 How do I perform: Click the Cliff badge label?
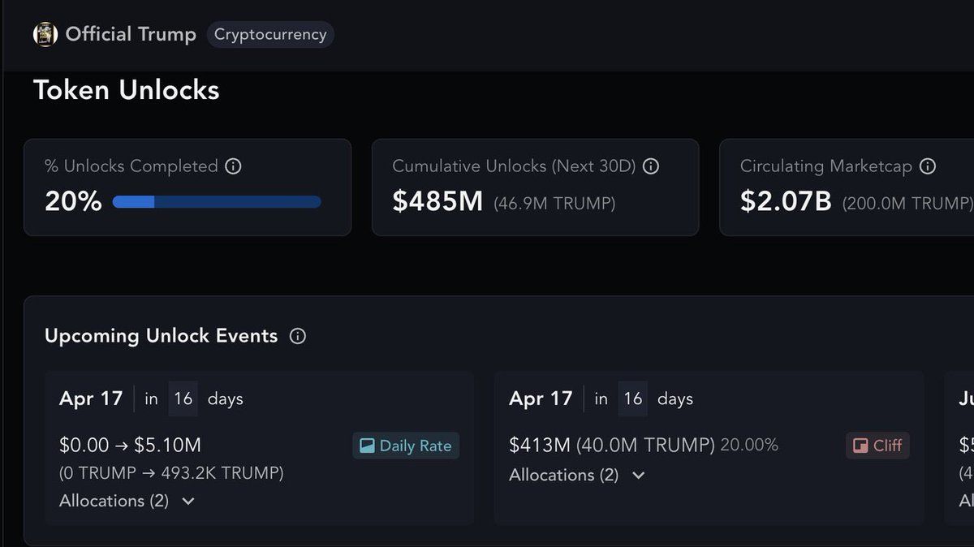coord(887,446)
